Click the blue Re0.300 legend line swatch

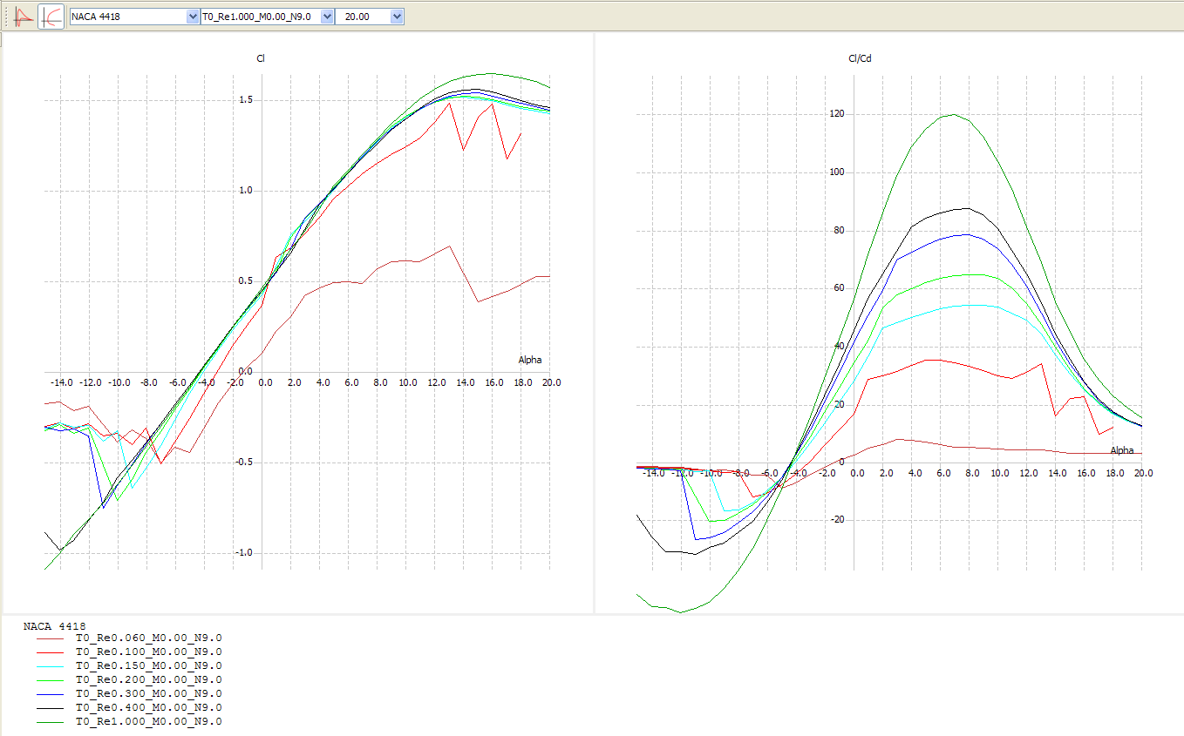click(x=50, y=693)
